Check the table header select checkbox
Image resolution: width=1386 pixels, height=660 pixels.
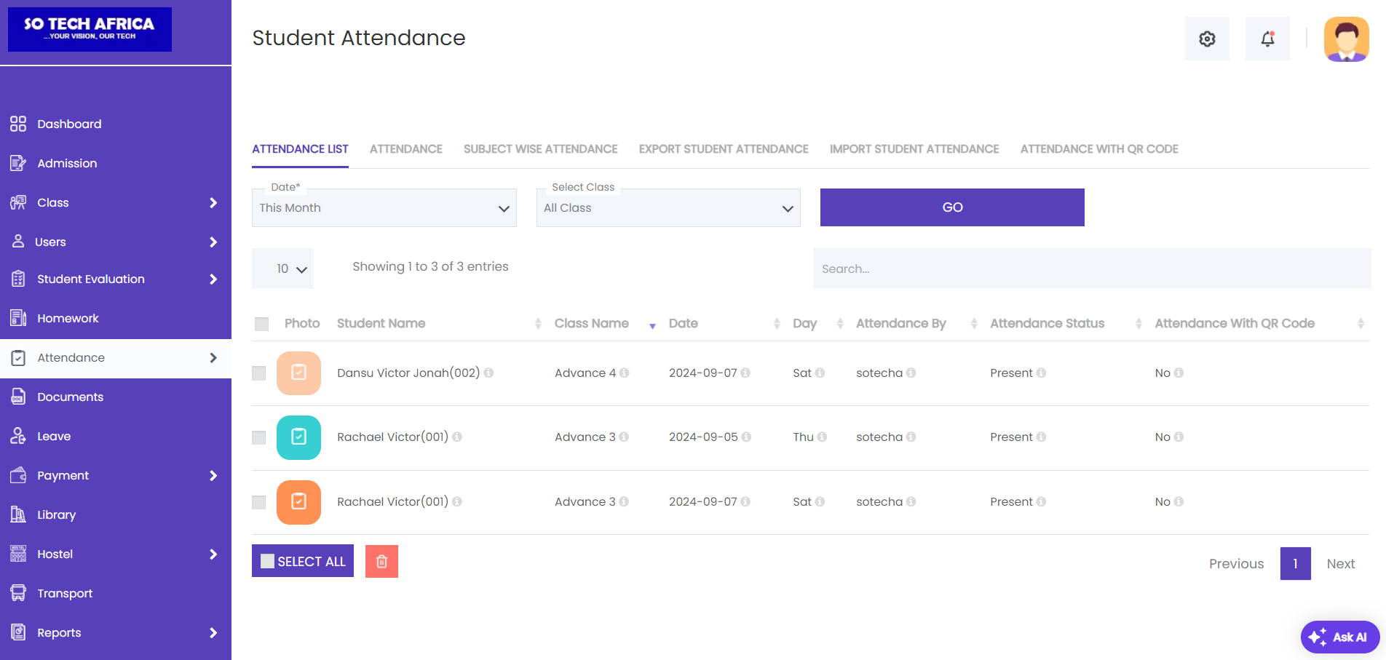click(x=262, y=324)
